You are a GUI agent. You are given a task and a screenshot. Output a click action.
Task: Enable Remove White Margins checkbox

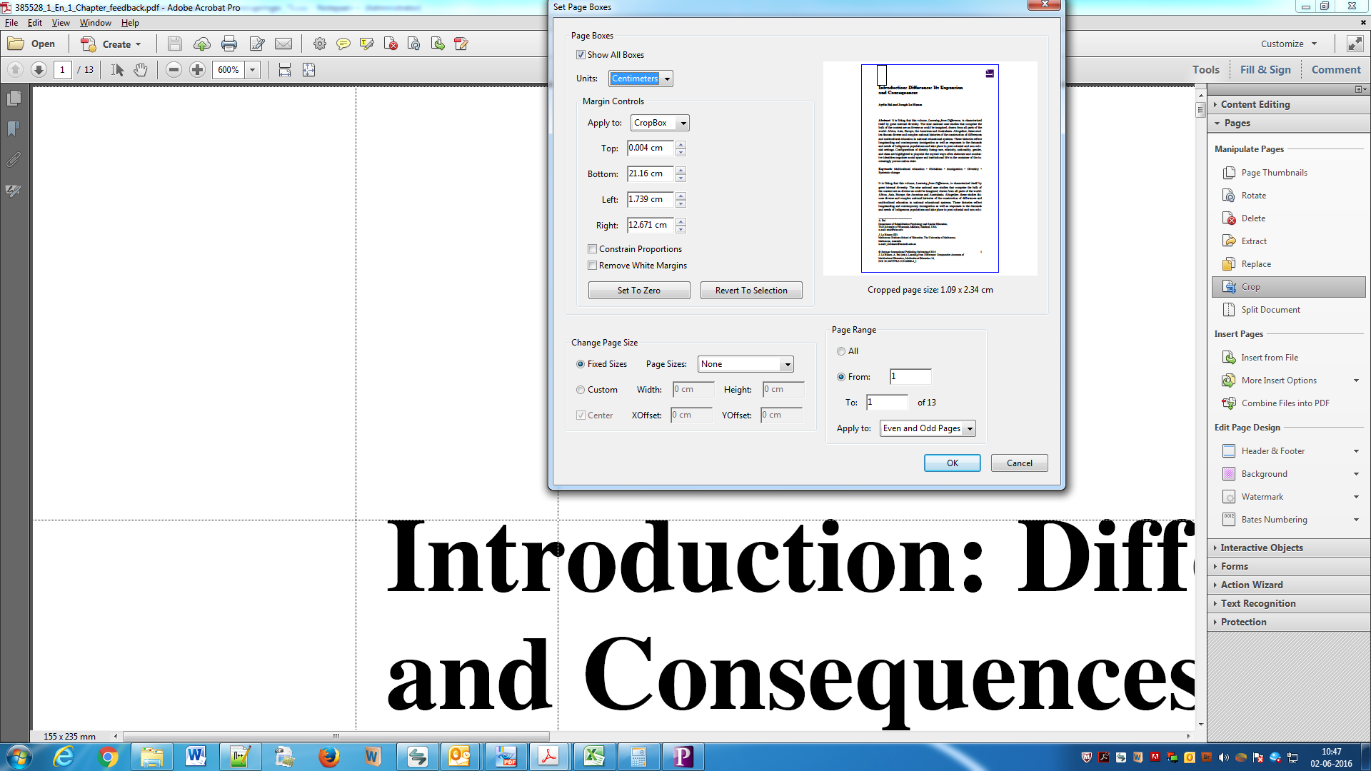tap(592, 266)
